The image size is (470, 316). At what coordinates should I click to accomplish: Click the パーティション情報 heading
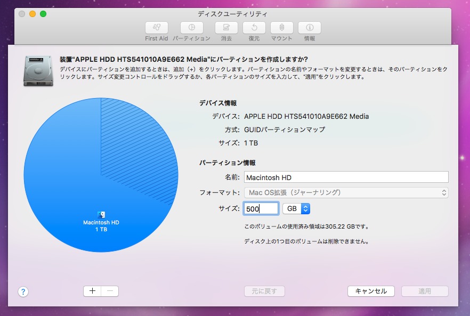tap(228, 163)
